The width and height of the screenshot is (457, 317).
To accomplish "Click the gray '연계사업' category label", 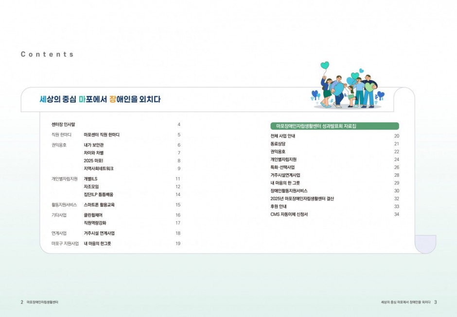I will click(59, 233).
